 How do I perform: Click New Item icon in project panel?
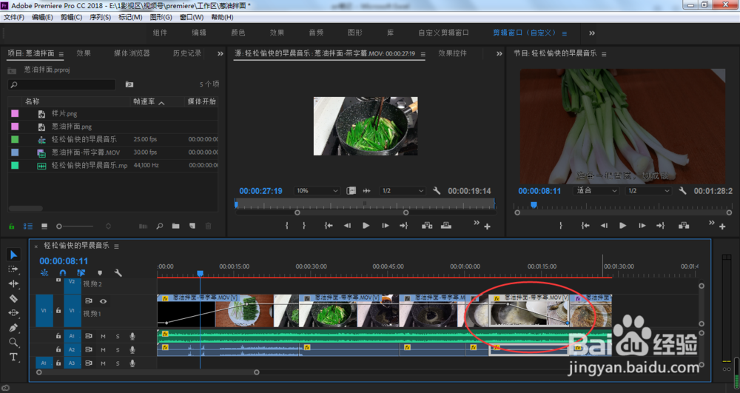pyautogui.click(x=192, y=226)
